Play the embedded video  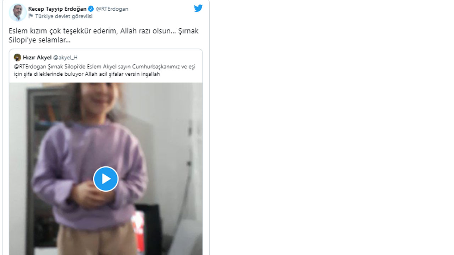(x=106, y=179)
